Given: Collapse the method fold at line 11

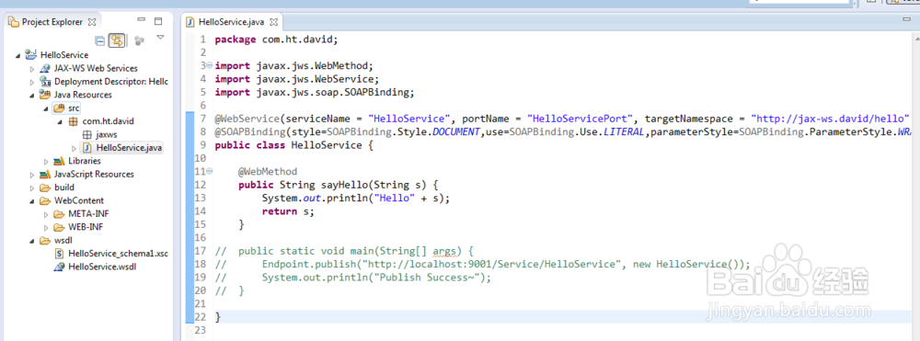Looking at the screenshot, I should click(210, 172).
